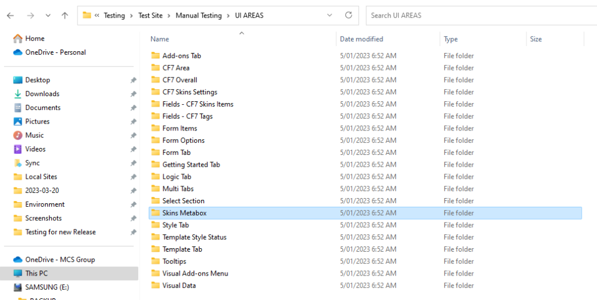Sort files by Date modified column
Viewport: 597px width, 300px height.
[361, 39]
